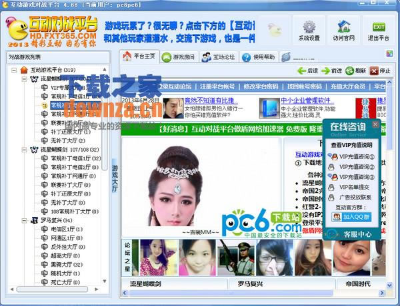Click 广告投放联系 contact
This screenshot has height=306, width=400.
click(x=350, y=198)
